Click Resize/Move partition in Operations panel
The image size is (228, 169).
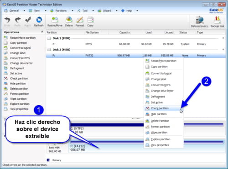pyautogui.click(x=20, y=38)
